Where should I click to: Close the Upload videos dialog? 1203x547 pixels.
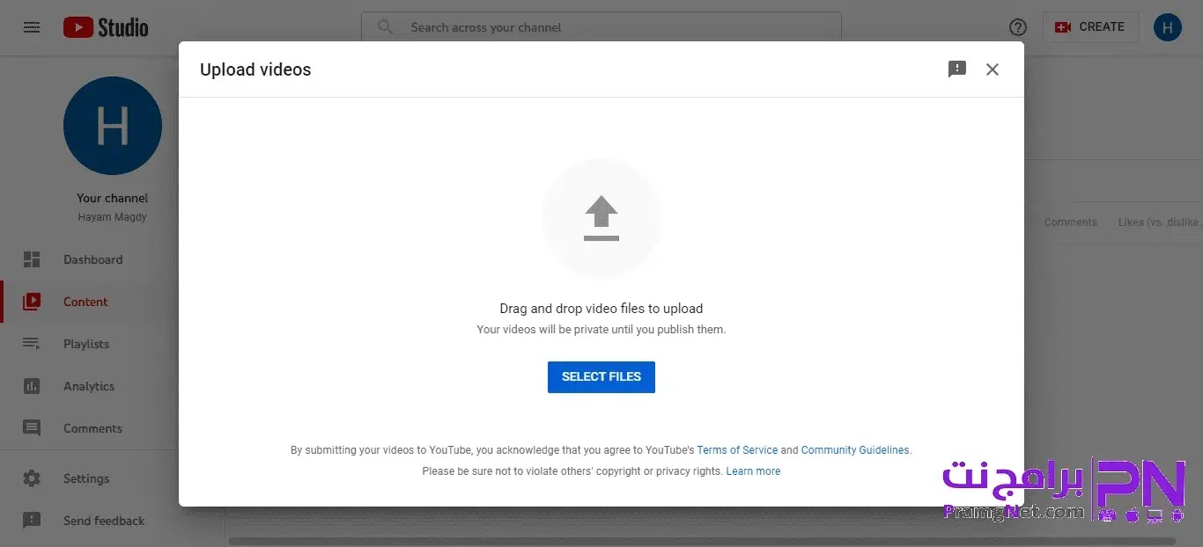point(993,69)
